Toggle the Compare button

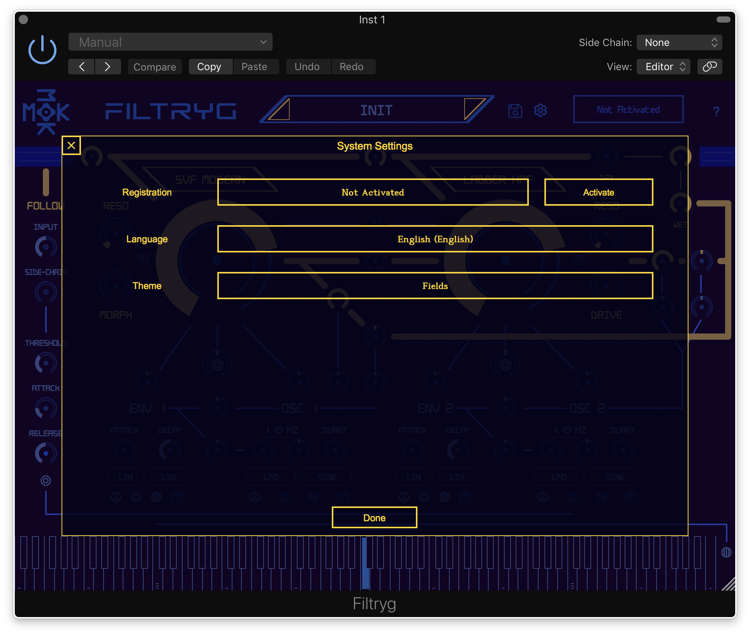(155, 67)
